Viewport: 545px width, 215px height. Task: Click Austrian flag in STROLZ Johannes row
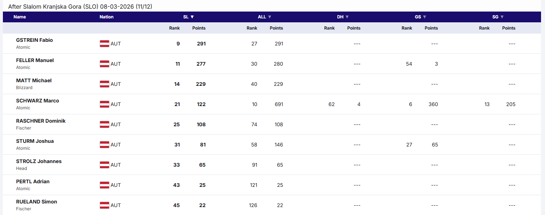(x=104, y=165)
